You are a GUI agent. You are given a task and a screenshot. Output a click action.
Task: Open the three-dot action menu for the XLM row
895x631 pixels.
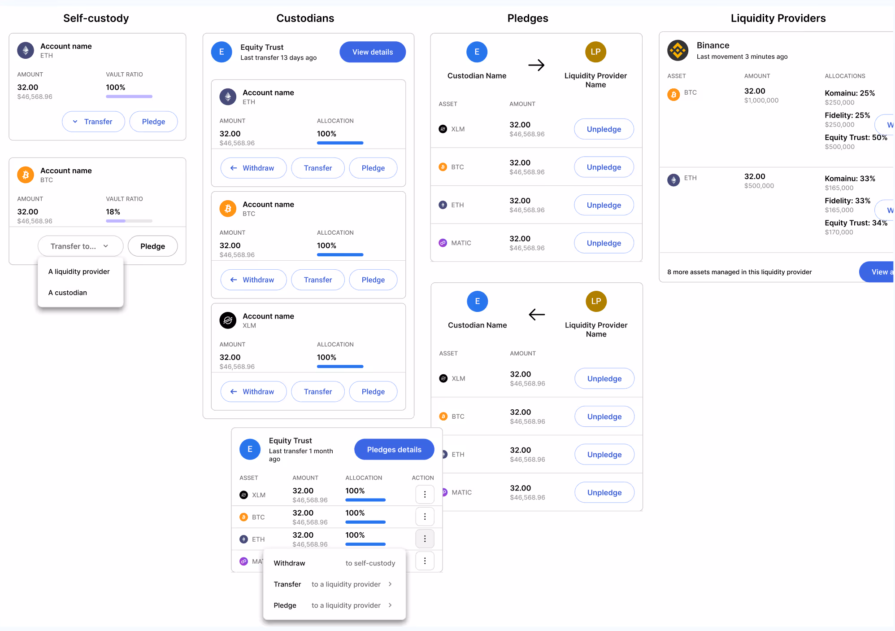pos(425,495)
